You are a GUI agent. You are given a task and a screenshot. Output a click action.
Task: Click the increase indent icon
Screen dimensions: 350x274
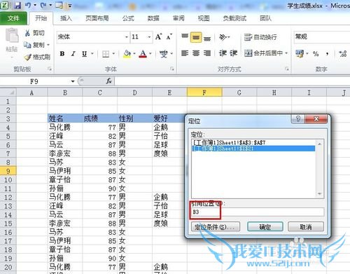click(x=234, y=53)
